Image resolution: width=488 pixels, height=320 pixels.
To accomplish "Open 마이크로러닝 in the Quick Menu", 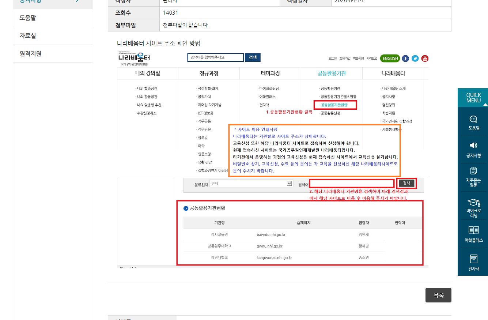I will coord(473,208).
